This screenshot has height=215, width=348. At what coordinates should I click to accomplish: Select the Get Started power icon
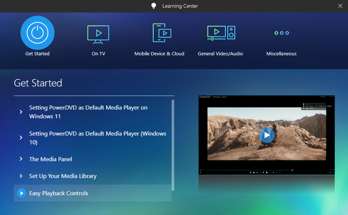click(x=37, y=33)
